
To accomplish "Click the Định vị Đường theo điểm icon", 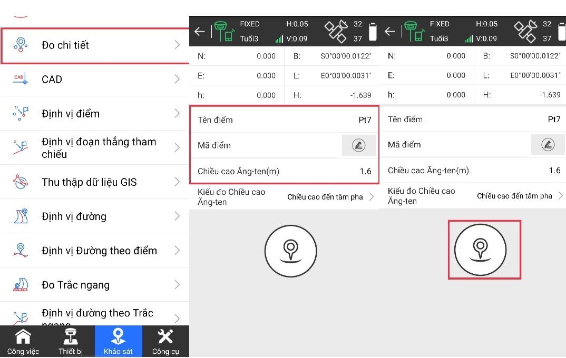I will [x=20, y=251].
